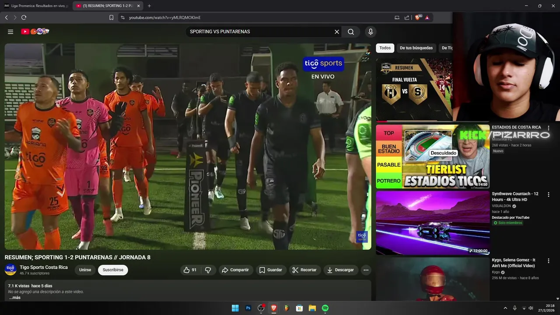This screenshot has height=315, width=560.
Task: Dislike the video with thumbs down
Action: pyautogui.click(x=208, y=270)
